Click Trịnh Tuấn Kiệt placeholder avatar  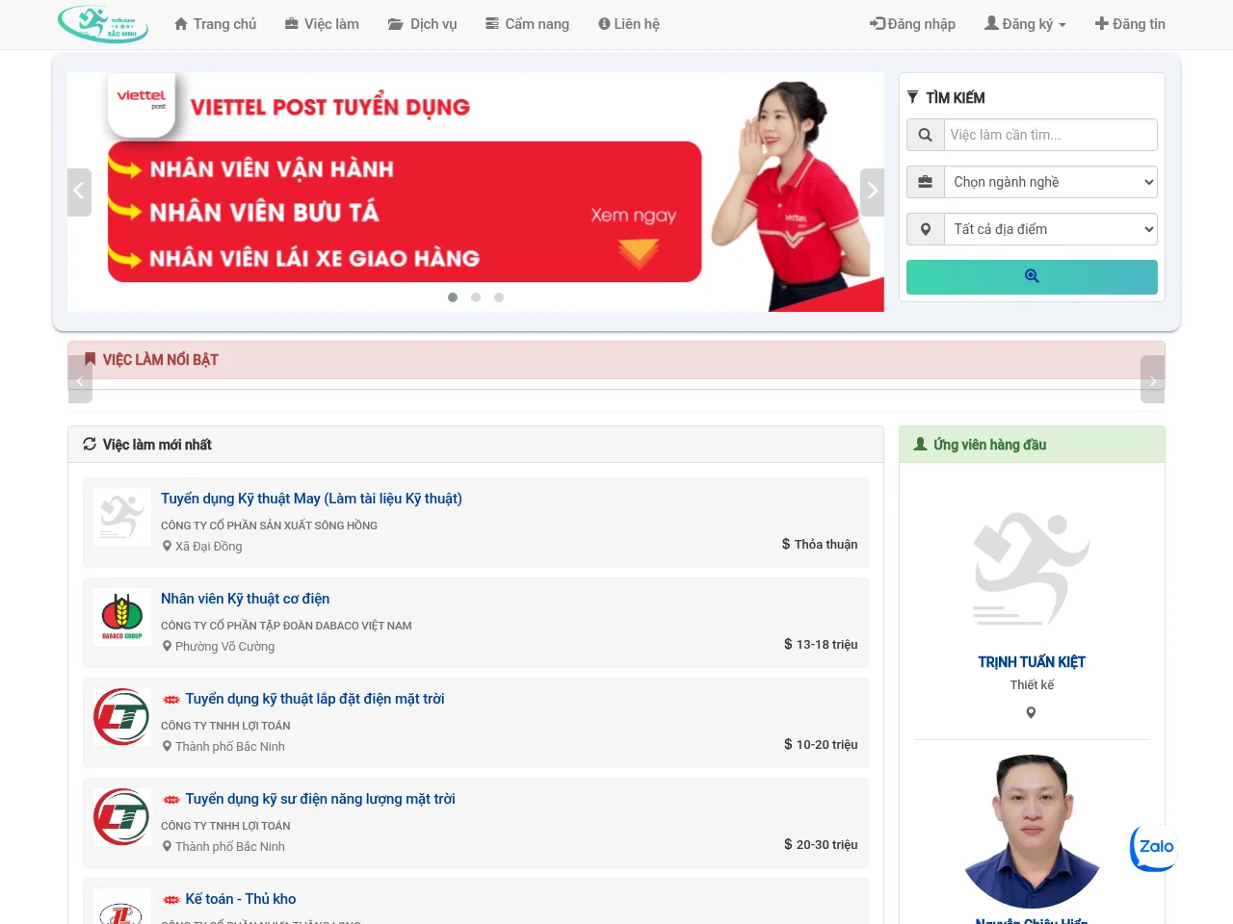[1032, 568]
